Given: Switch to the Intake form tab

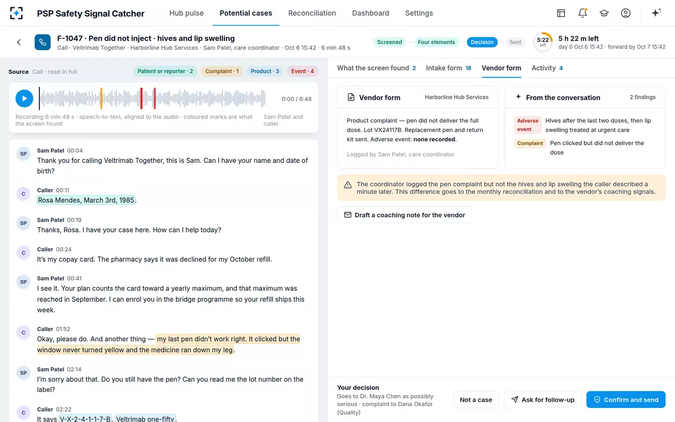Looking at the screenshot, I should (449, 68).
